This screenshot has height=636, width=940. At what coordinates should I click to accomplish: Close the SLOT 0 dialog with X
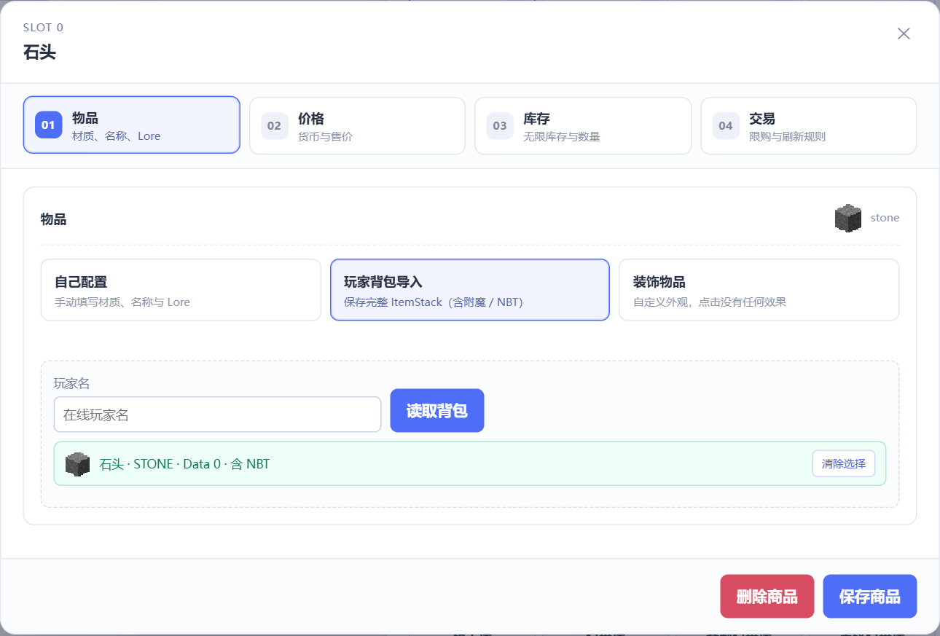904,34
